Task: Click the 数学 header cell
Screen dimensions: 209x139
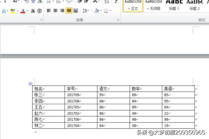Action: click(x=146, y=89)
